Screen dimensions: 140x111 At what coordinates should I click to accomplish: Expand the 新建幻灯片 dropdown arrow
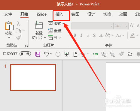tap(45, 38)
